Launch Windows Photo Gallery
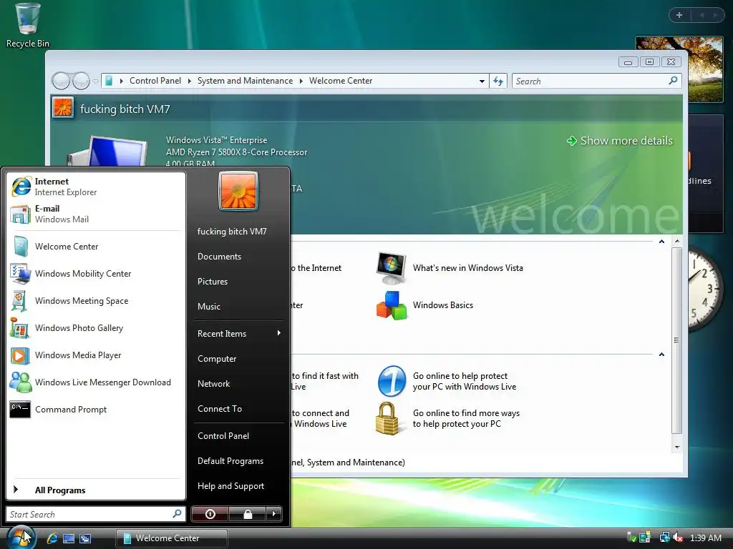The height and width of the screenshot is (549, 733). 96,328
